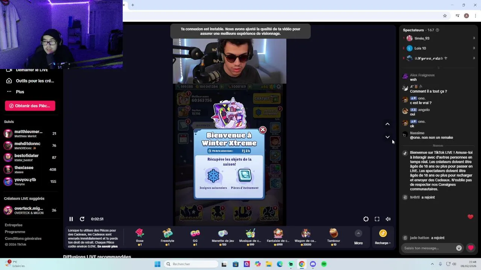
Task: Bookmark this page with star icon
Action: coord(445,16)
